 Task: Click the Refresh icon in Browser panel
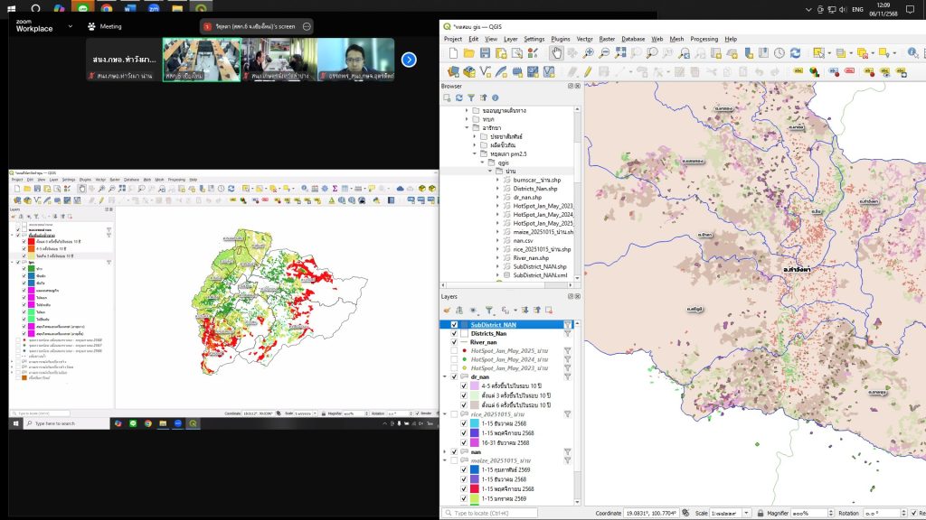[459, 97]
